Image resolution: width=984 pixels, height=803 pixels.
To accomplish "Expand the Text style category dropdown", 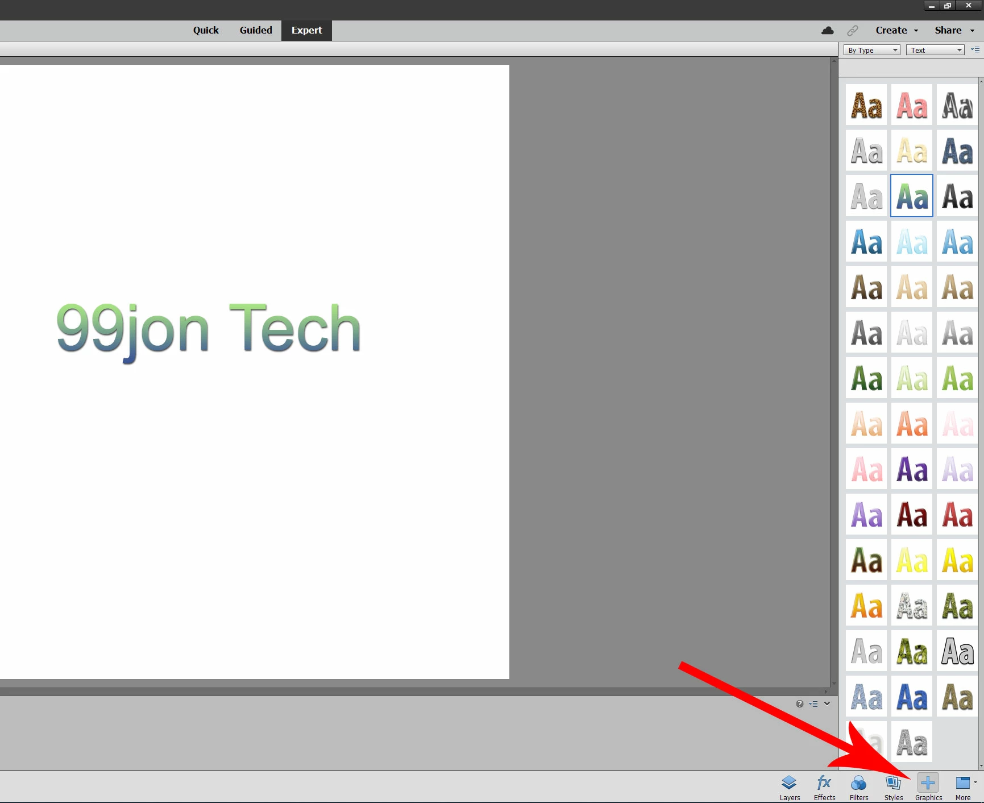I will coord(935,50).
